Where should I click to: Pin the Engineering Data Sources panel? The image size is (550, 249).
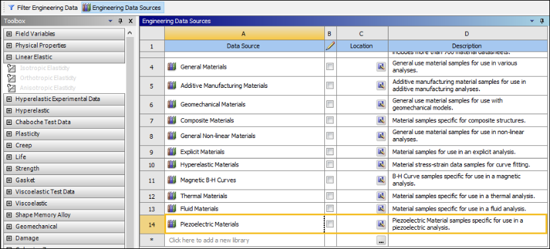[542, 21]
